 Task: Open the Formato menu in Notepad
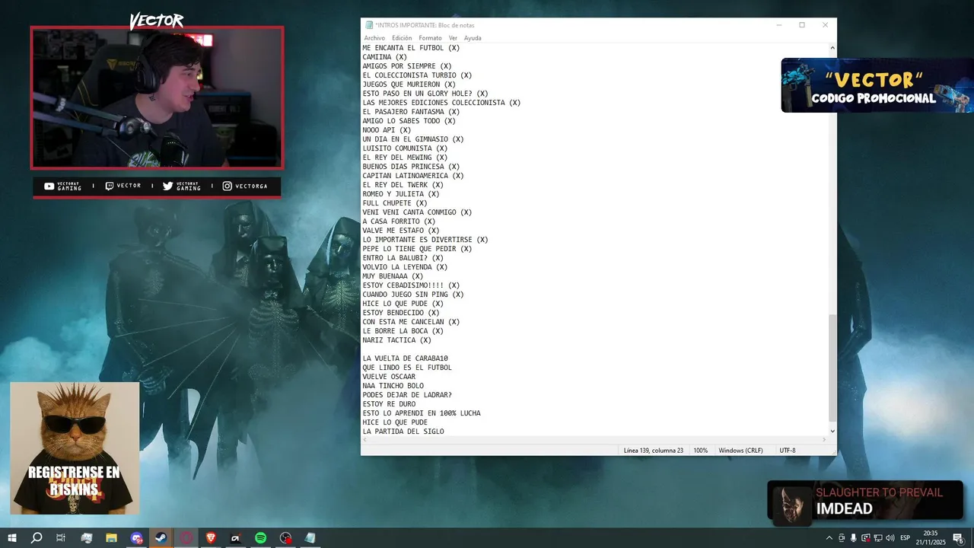pos(430,38)
